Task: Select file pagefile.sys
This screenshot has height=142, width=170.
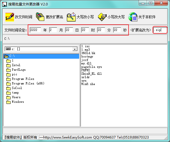Action: tap(92, 67)
